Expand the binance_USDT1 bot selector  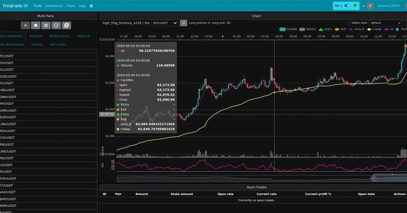[x=389, y=6]
